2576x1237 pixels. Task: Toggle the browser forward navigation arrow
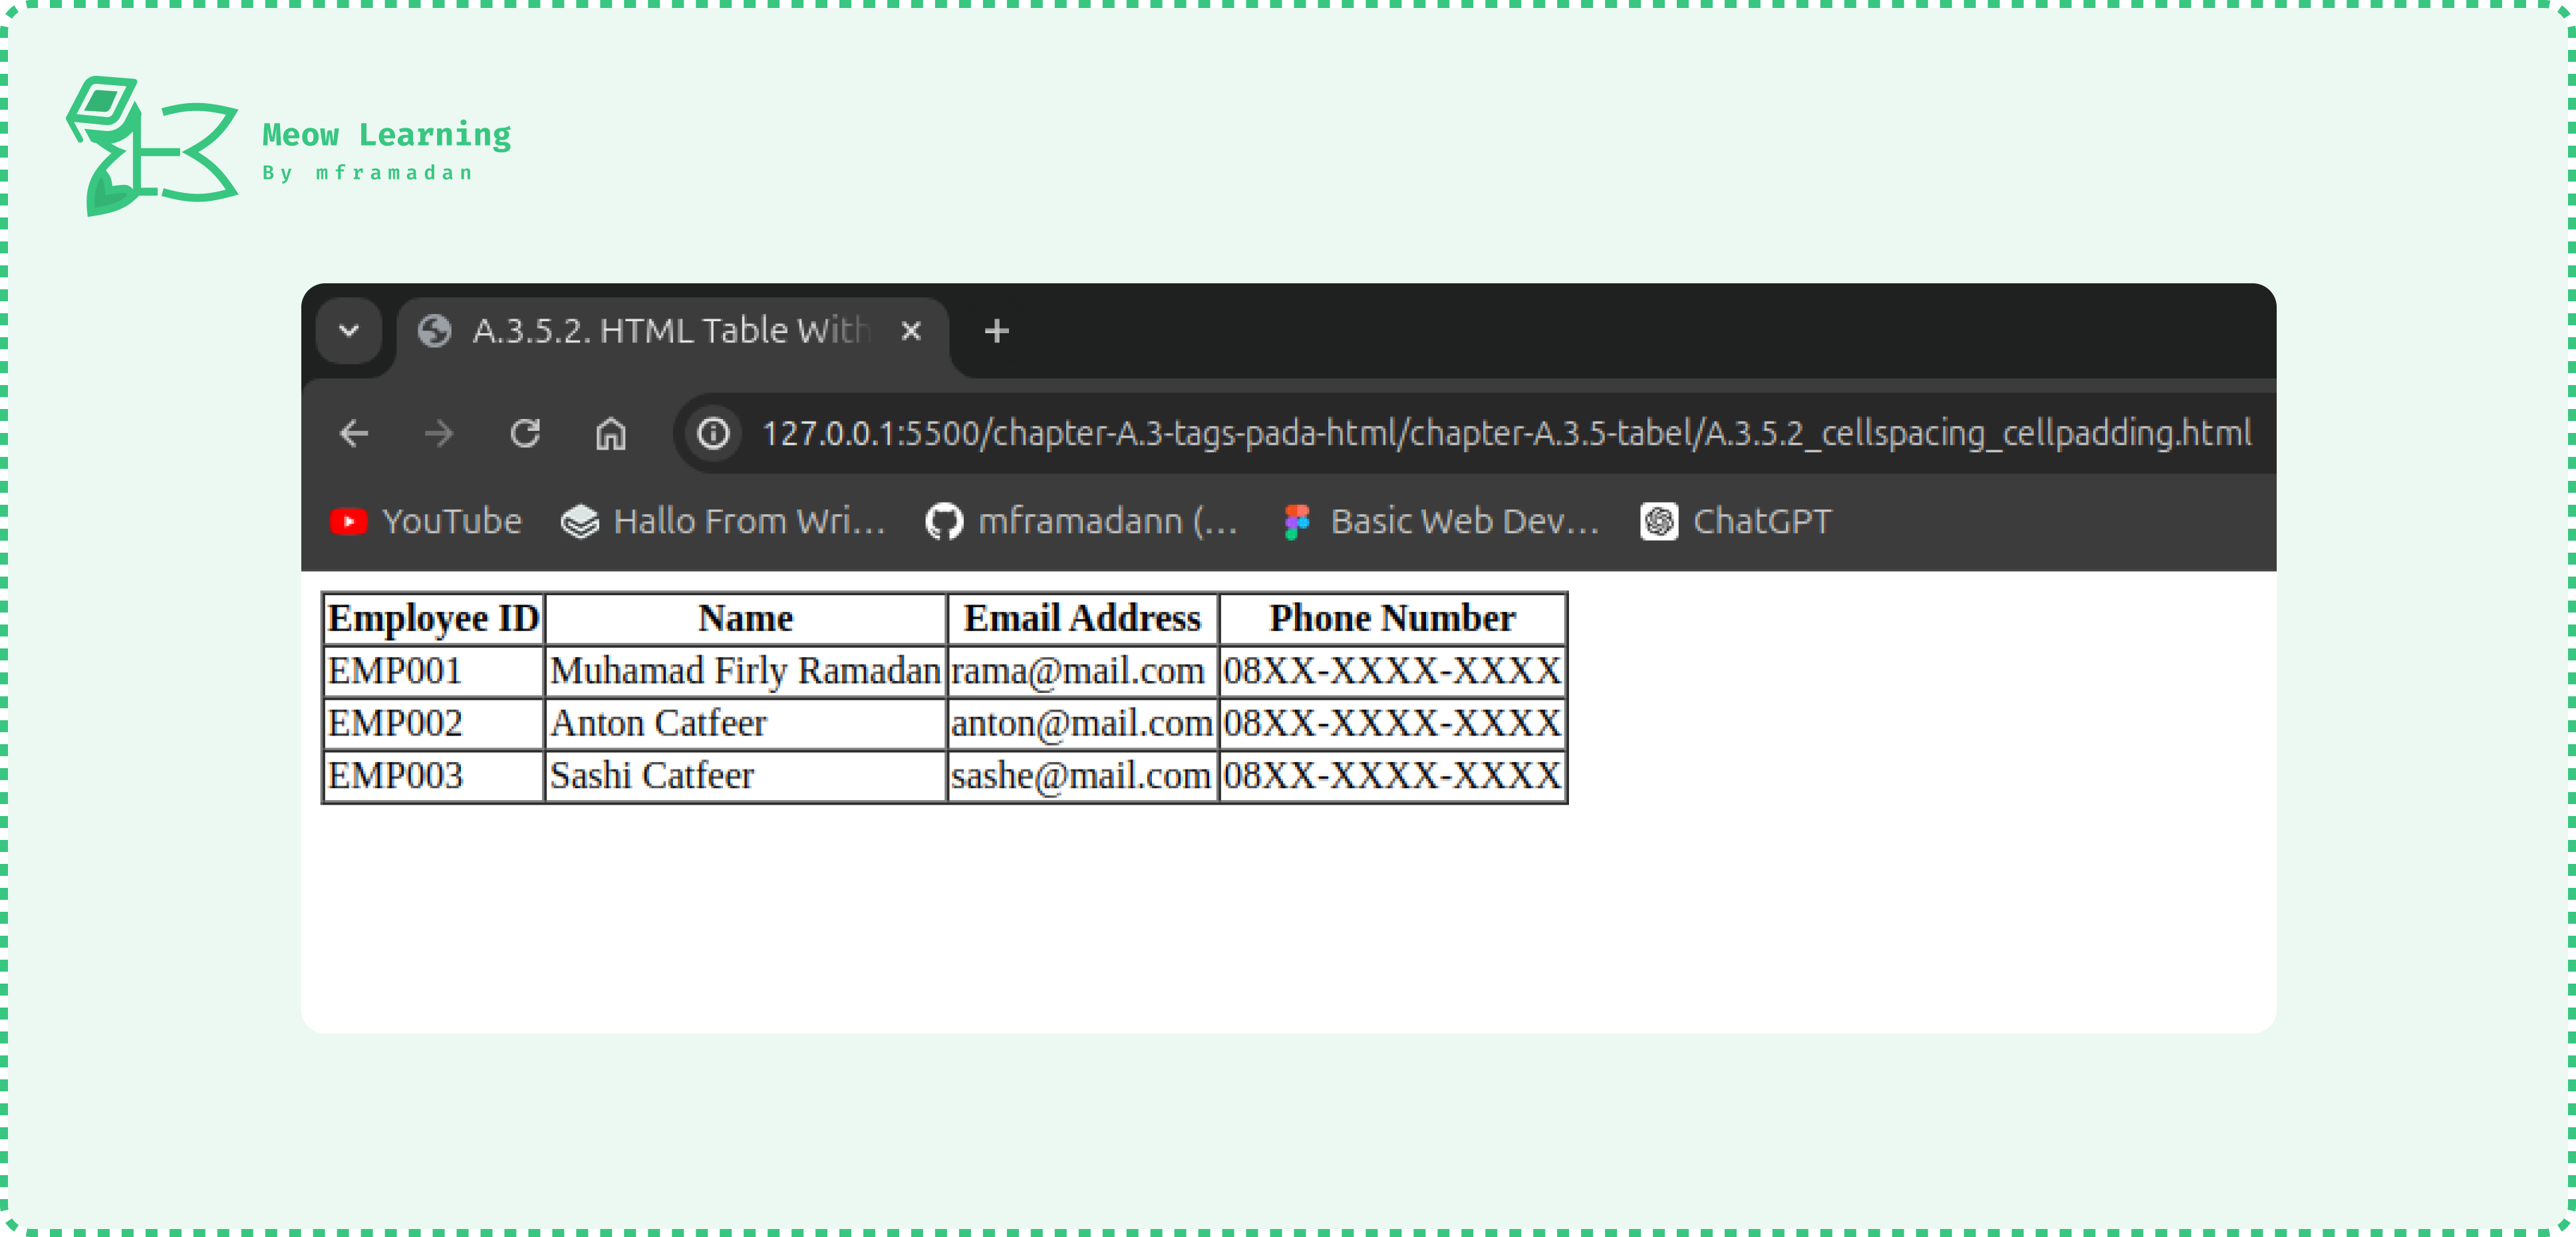pos(437,434)
